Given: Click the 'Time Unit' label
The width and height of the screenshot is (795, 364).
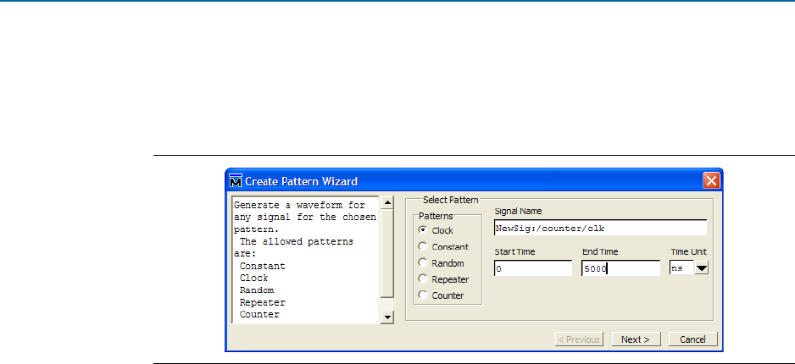Looking at the screenshot, I should (688, 251).
